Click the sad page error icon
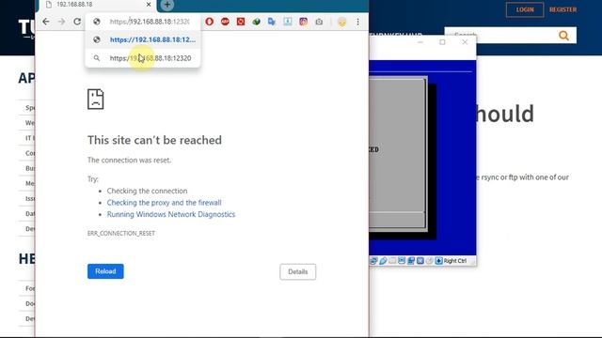Screen dimensions: 602x338 point(96,100)
